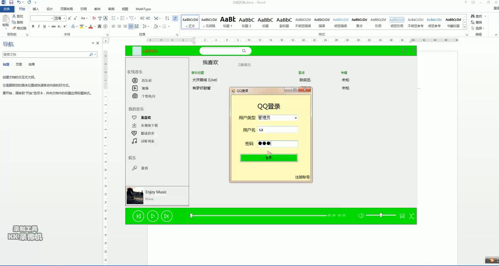Open the 文件 file tab
The width and height of the screenshot is (499, 266).
click(7, 9)
